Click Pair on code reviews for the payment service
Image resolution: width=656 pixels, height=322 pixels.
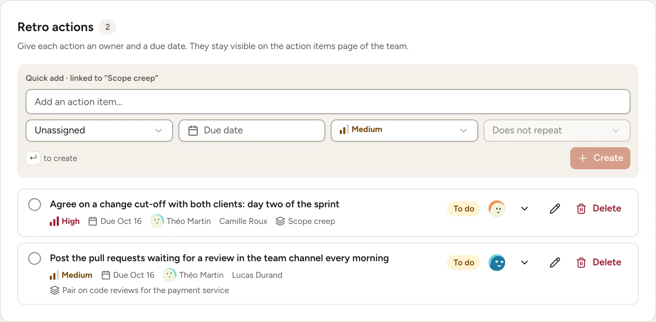pos(146,290)
